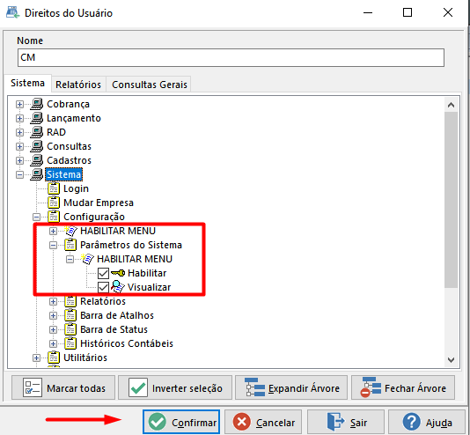Click the Sistema node computer icon
The height and width of the screenshot is (435, 470).
tap(37, 174)
